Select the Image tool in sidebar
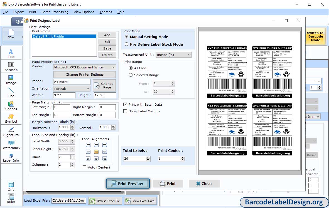This screenshot has width=329, height=208. (x=11, y=80)
